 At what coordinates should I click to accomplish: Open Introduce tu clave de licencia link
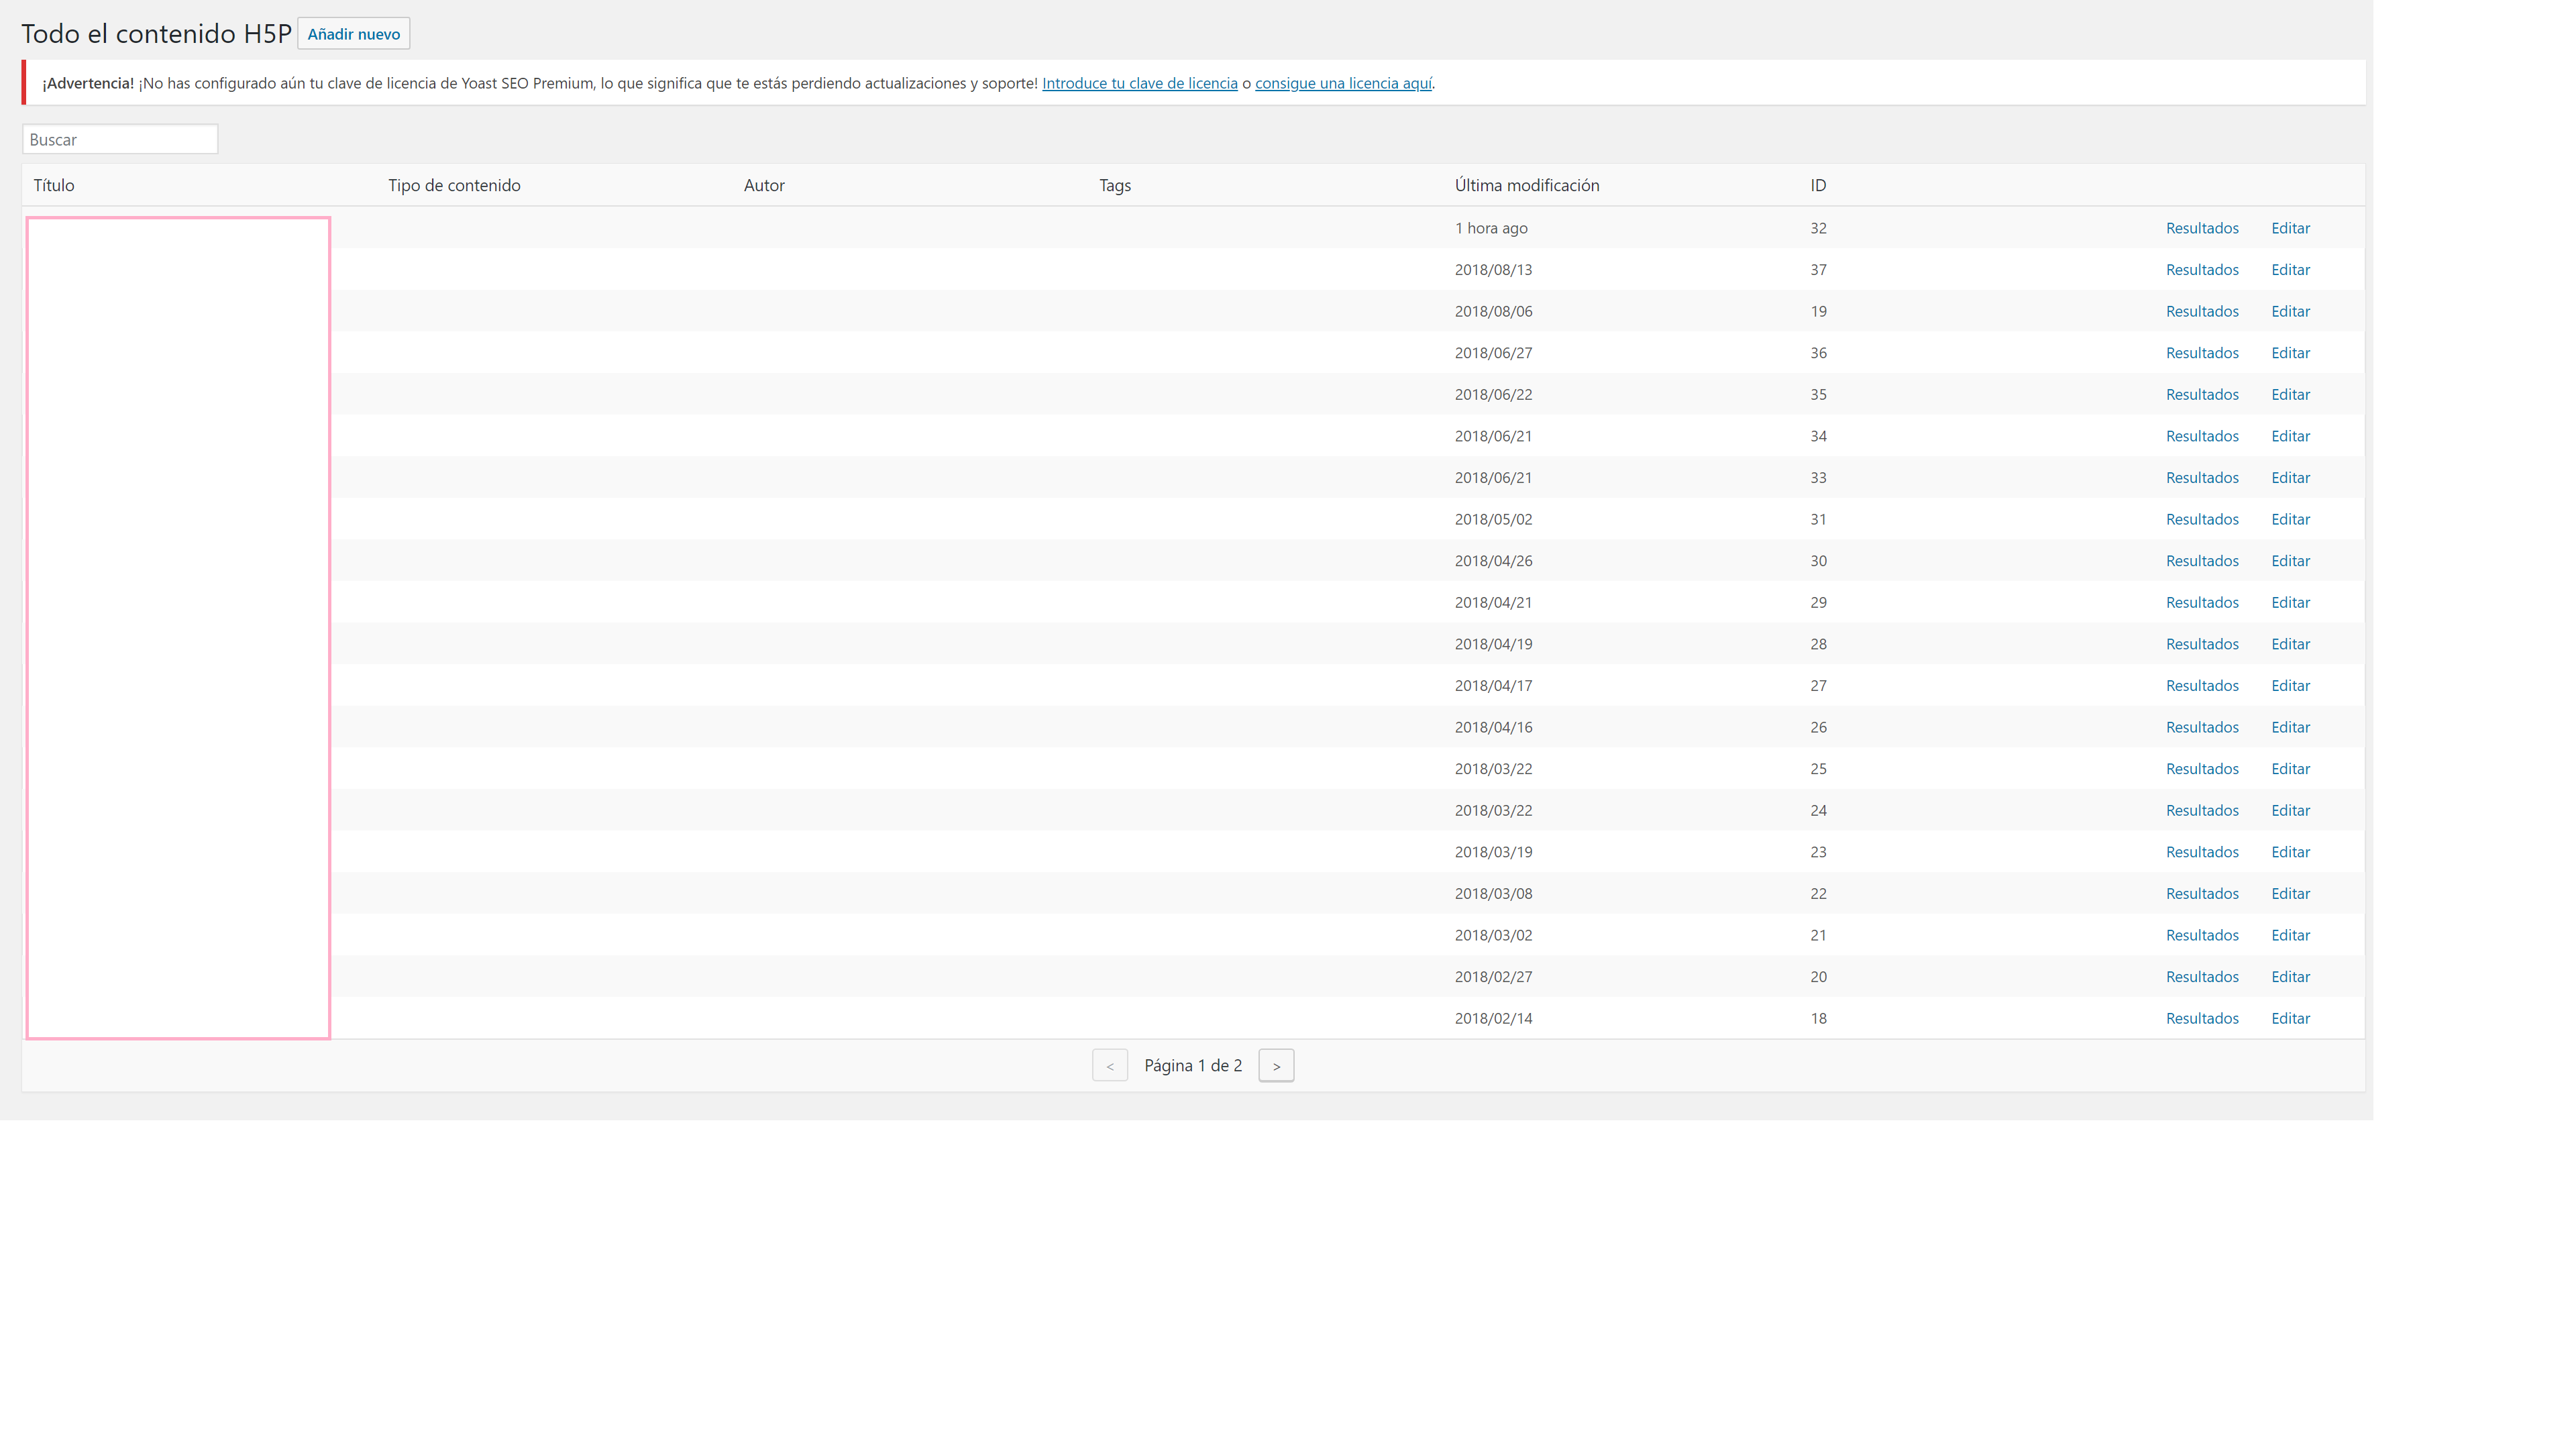1139,83
